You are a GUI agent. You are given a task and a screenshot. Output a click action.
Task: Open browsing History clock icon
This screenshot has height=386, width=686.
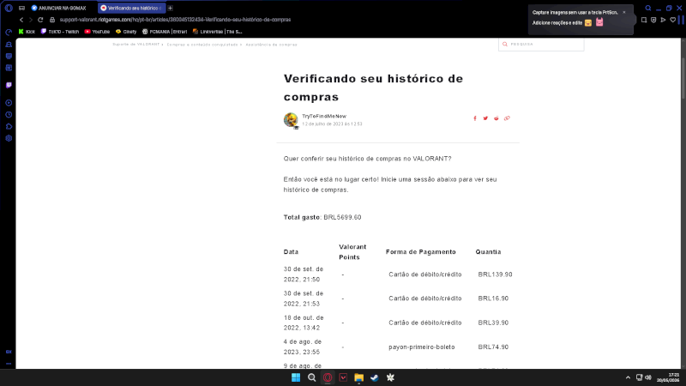click(x=9, y=115)
